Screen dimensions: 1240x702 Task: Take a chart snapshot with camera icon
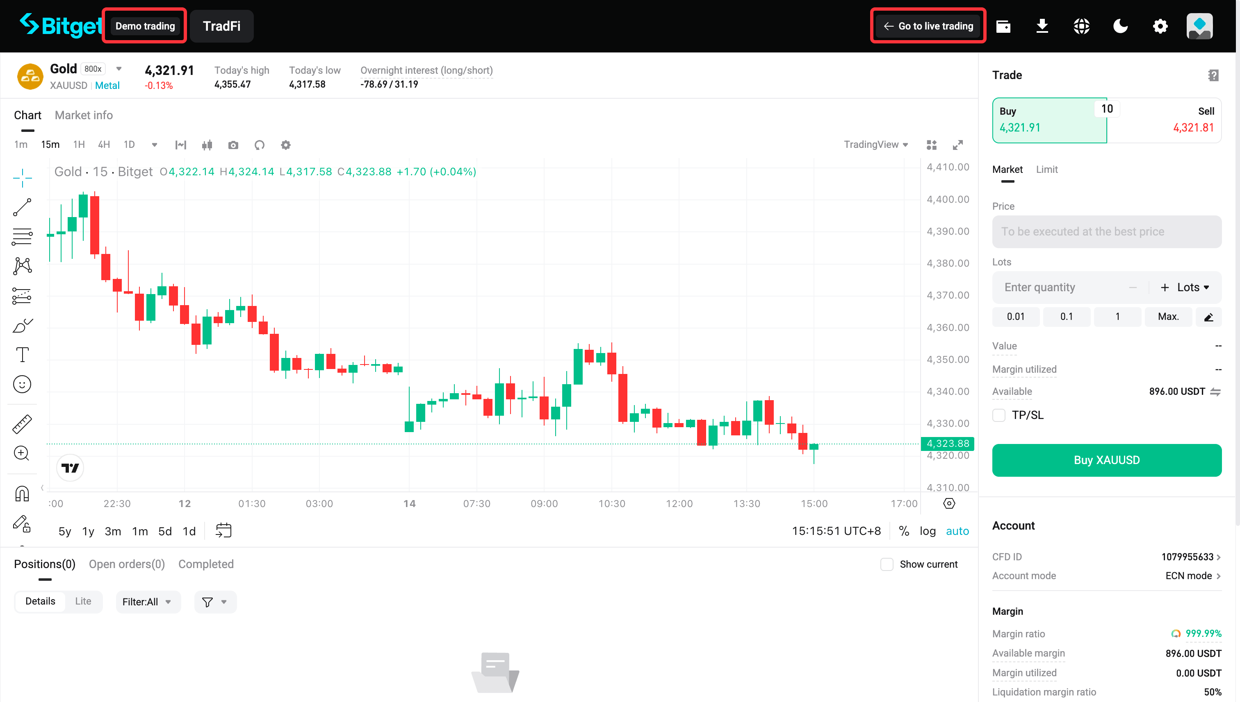pos(233,145)
